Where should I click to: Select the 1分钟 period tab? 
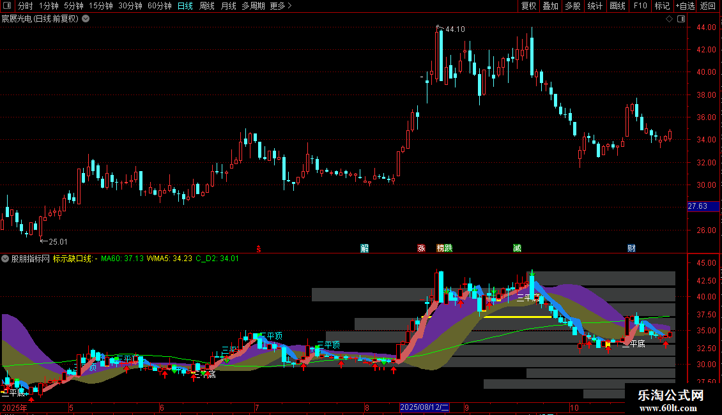click(x=49, y=6)
